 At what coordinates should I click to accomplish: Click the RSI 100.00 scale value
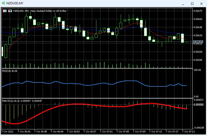pos(197,70)
